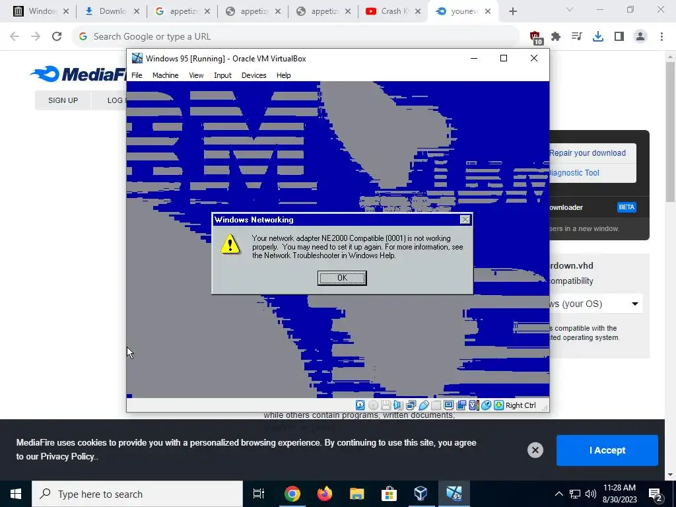The height and width of the screenshot is (507, 676).
Task: Open a new Chrome tab
Action: (x=512, y=11)
